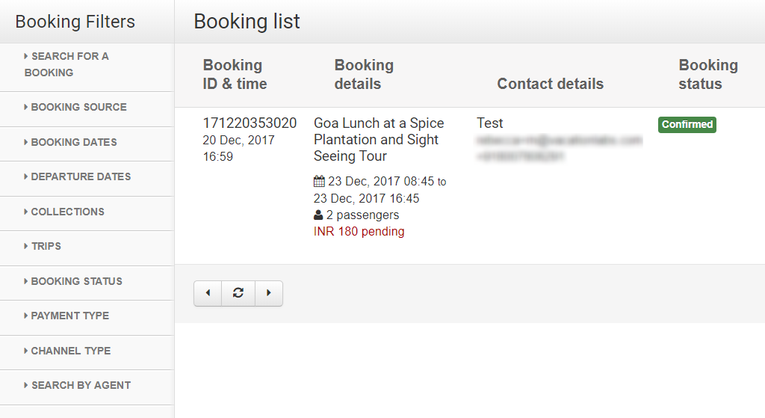This screenshot has height=418, width=765.
Task: Open the Booking Dates filter section
Action: 73,142
